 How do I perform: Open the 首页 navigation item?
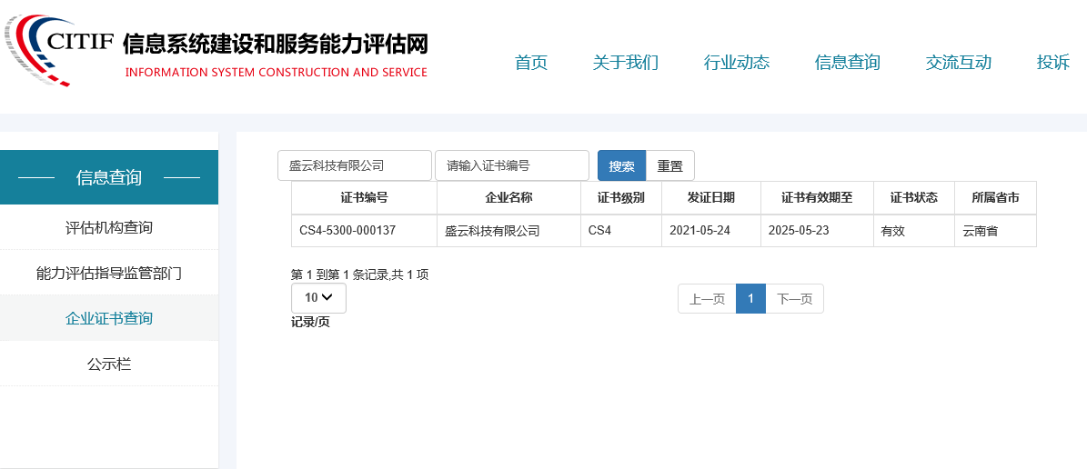[531, 63]
